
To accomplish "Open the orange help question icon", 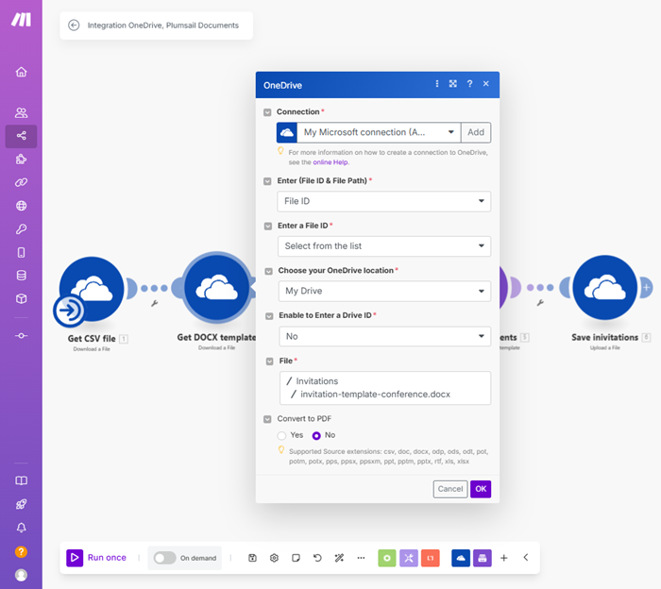I will click(21, 551).
